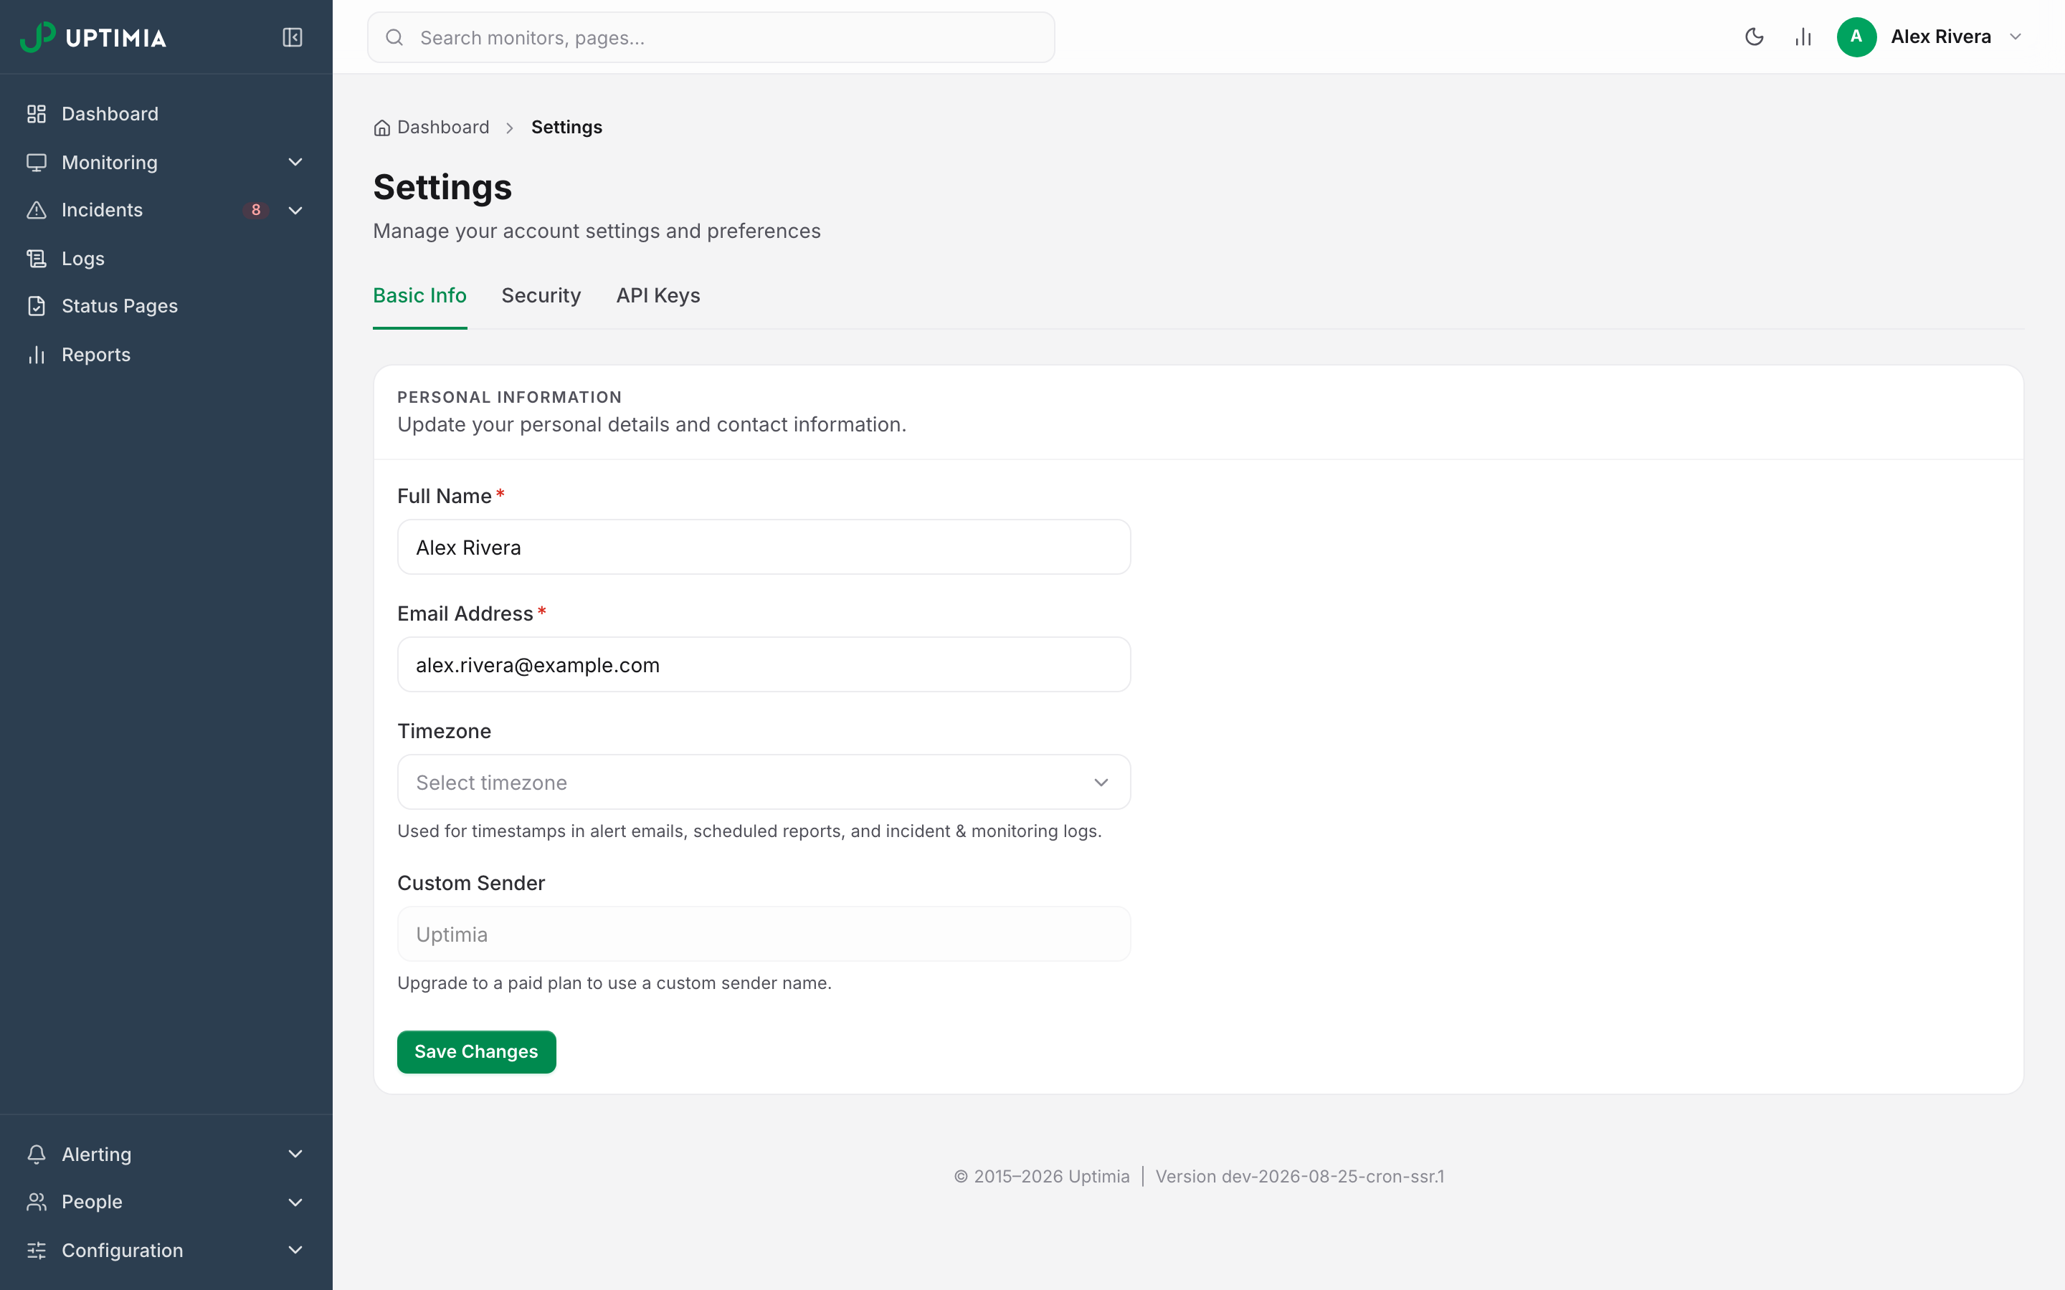Open the Alex Rivera account menu chevron

(x=2016, y=37)
